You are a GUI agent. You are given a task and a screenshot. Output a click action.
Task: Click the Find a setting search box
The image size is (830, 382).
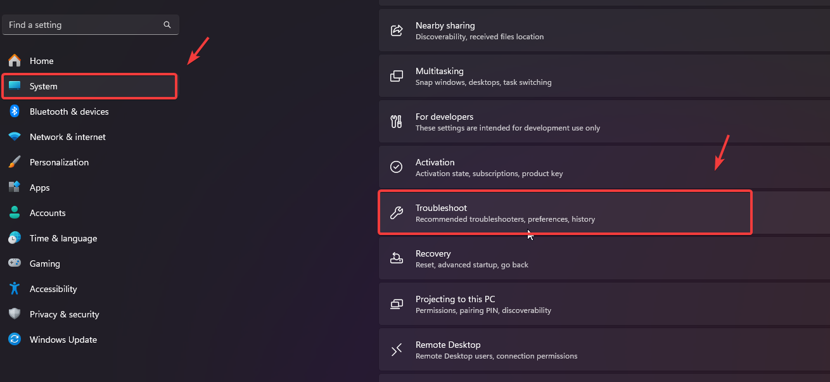82,25
